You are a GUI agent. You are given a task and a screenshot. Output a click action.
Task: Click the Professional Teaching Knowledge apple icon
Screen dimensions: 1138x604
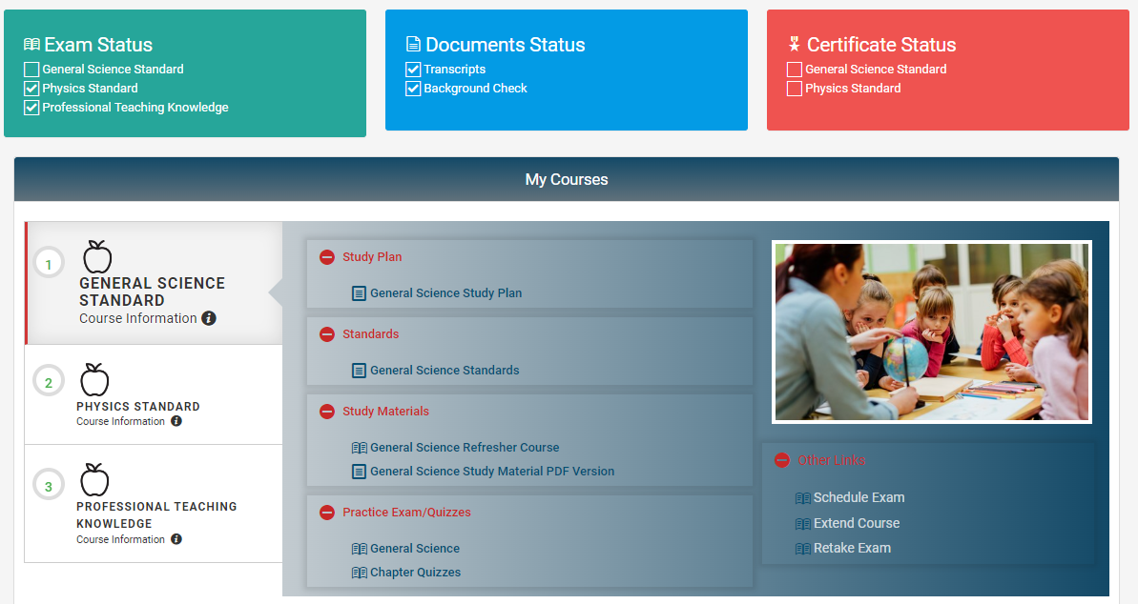94,479
